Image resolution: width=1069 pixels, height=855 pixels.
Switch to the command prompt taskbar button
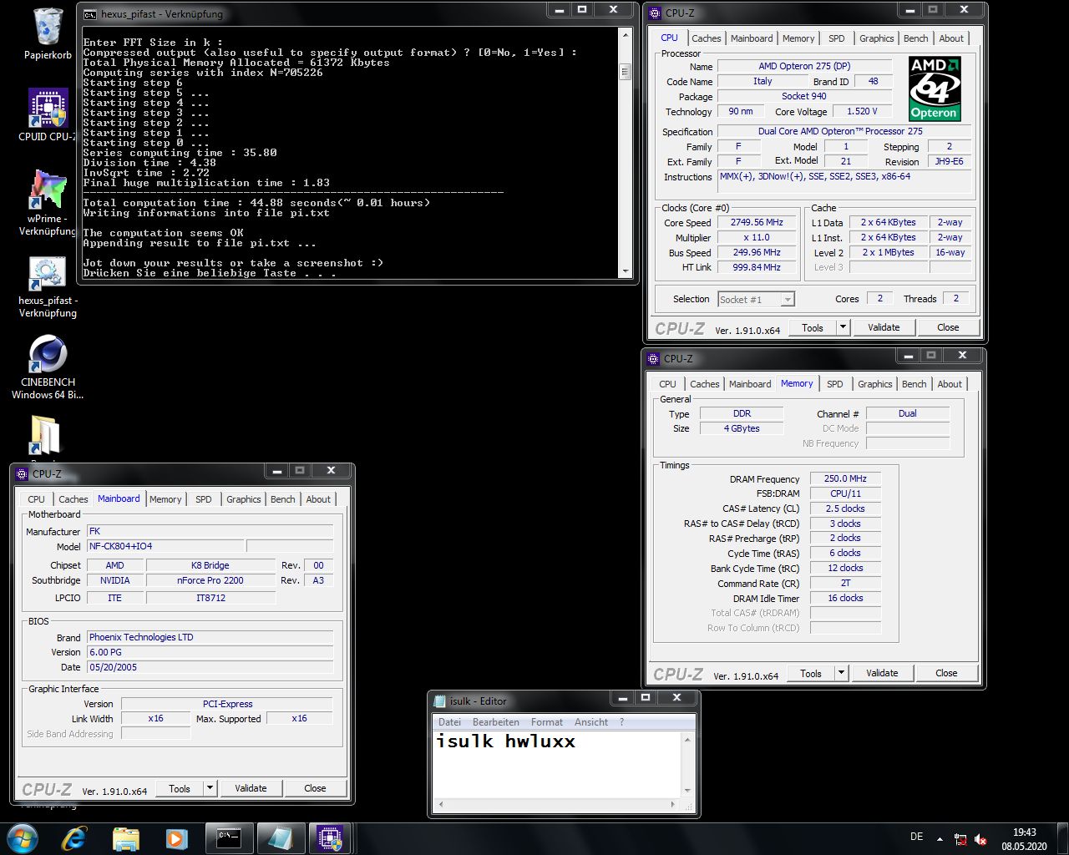pos(229,838)
